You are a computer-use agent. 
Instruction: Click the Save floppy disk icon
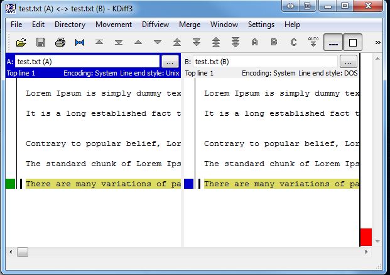[x=40, y=43]
